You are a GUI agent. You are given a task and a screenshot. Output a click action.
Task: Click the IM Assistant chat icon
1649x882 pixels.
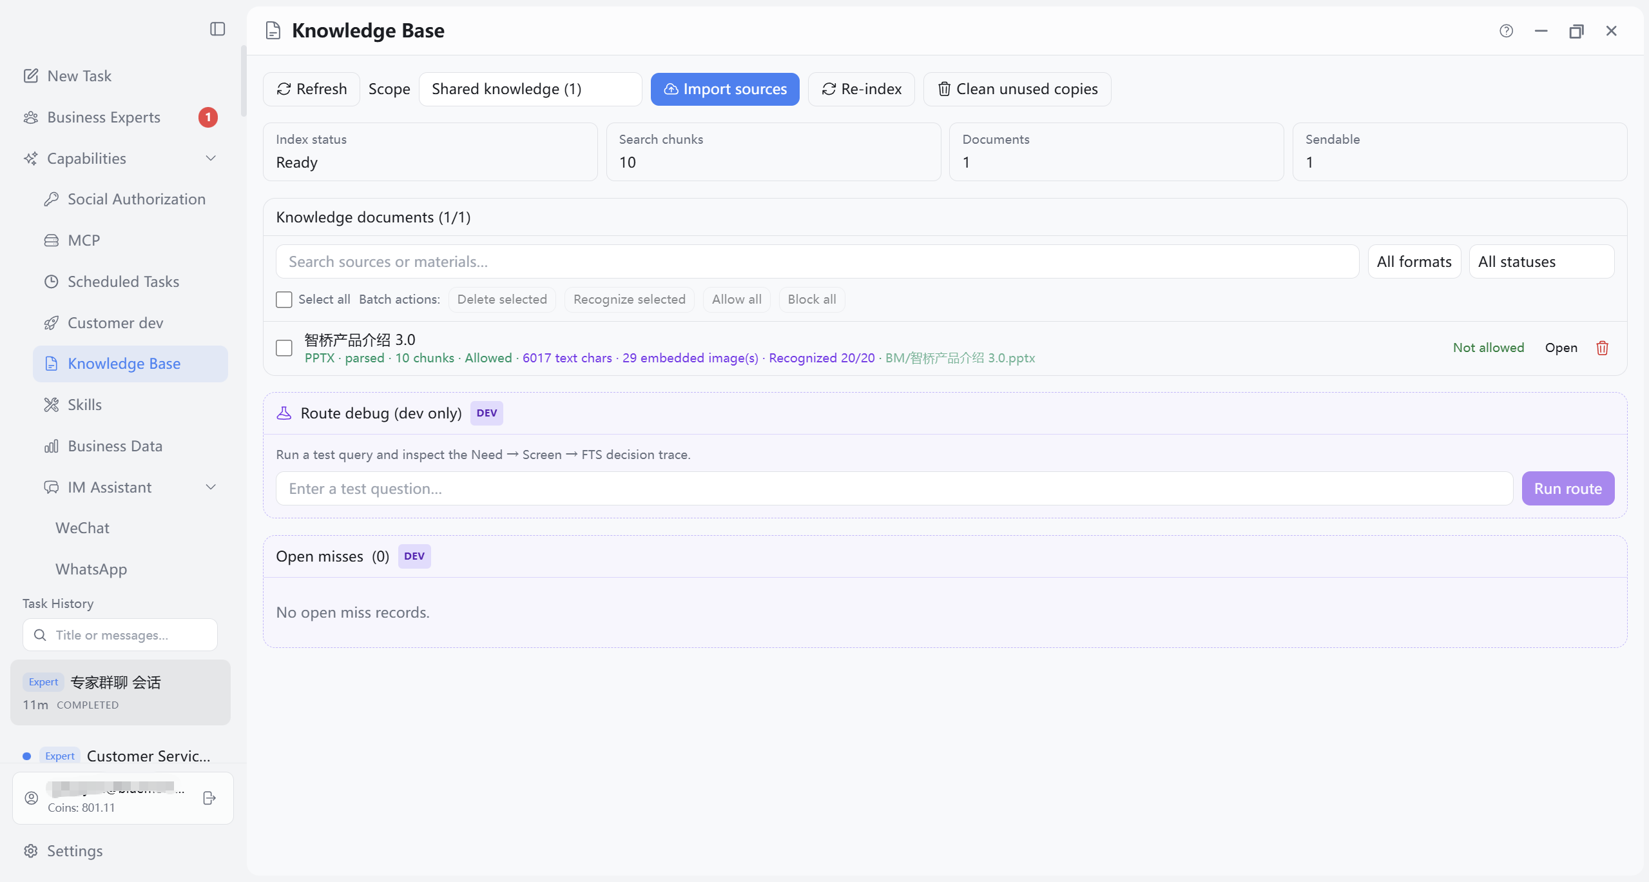[x=52, y=487]
